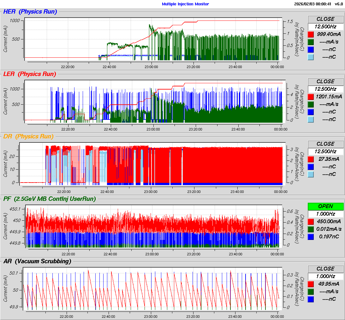Click the AR green injection rate swatch
This screenshot has width=345, height=320.
[x=311, y=292]
